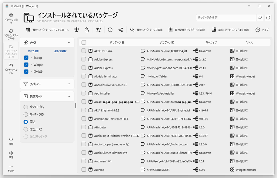Toggle the select-all header checkbox

click(x=84, y=42)
